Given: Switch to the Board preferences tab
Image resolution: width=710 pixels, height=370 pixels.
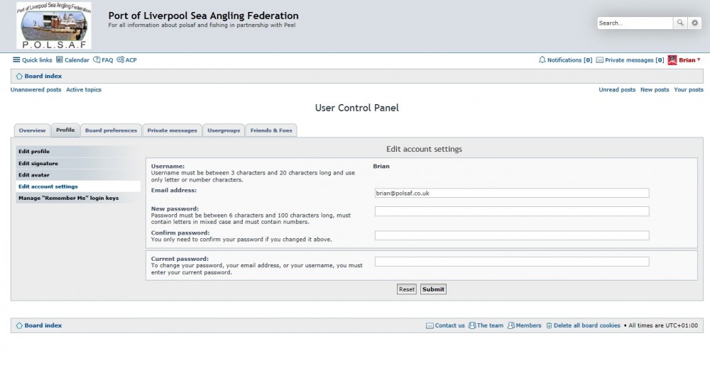Looking at the screenshot, I should 111,130.
